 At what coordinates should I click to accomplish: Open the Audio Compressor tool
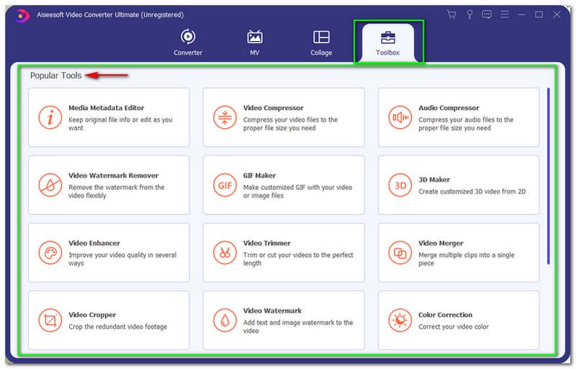[x=459, y=117]
